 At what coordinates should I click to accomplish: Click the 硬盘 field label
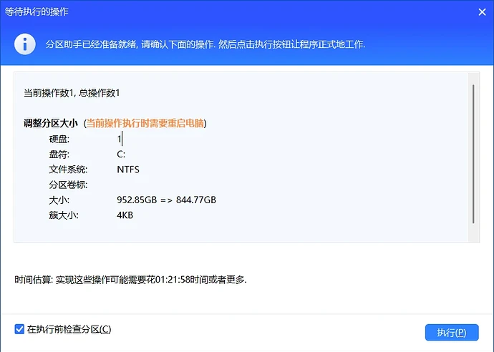(59, 139)
